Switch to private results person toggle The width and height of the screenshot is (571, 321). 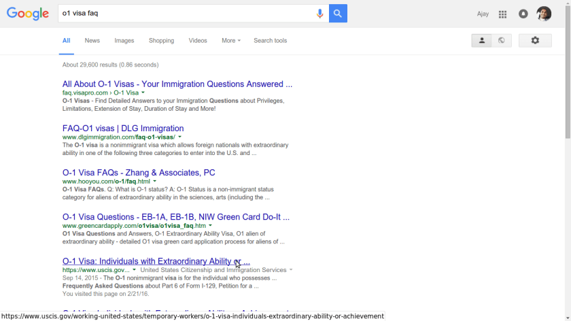(482, 41)
